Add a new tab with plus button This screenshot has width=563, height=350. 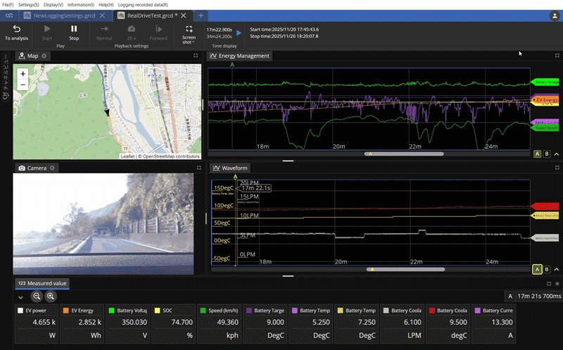pos(201,15)
